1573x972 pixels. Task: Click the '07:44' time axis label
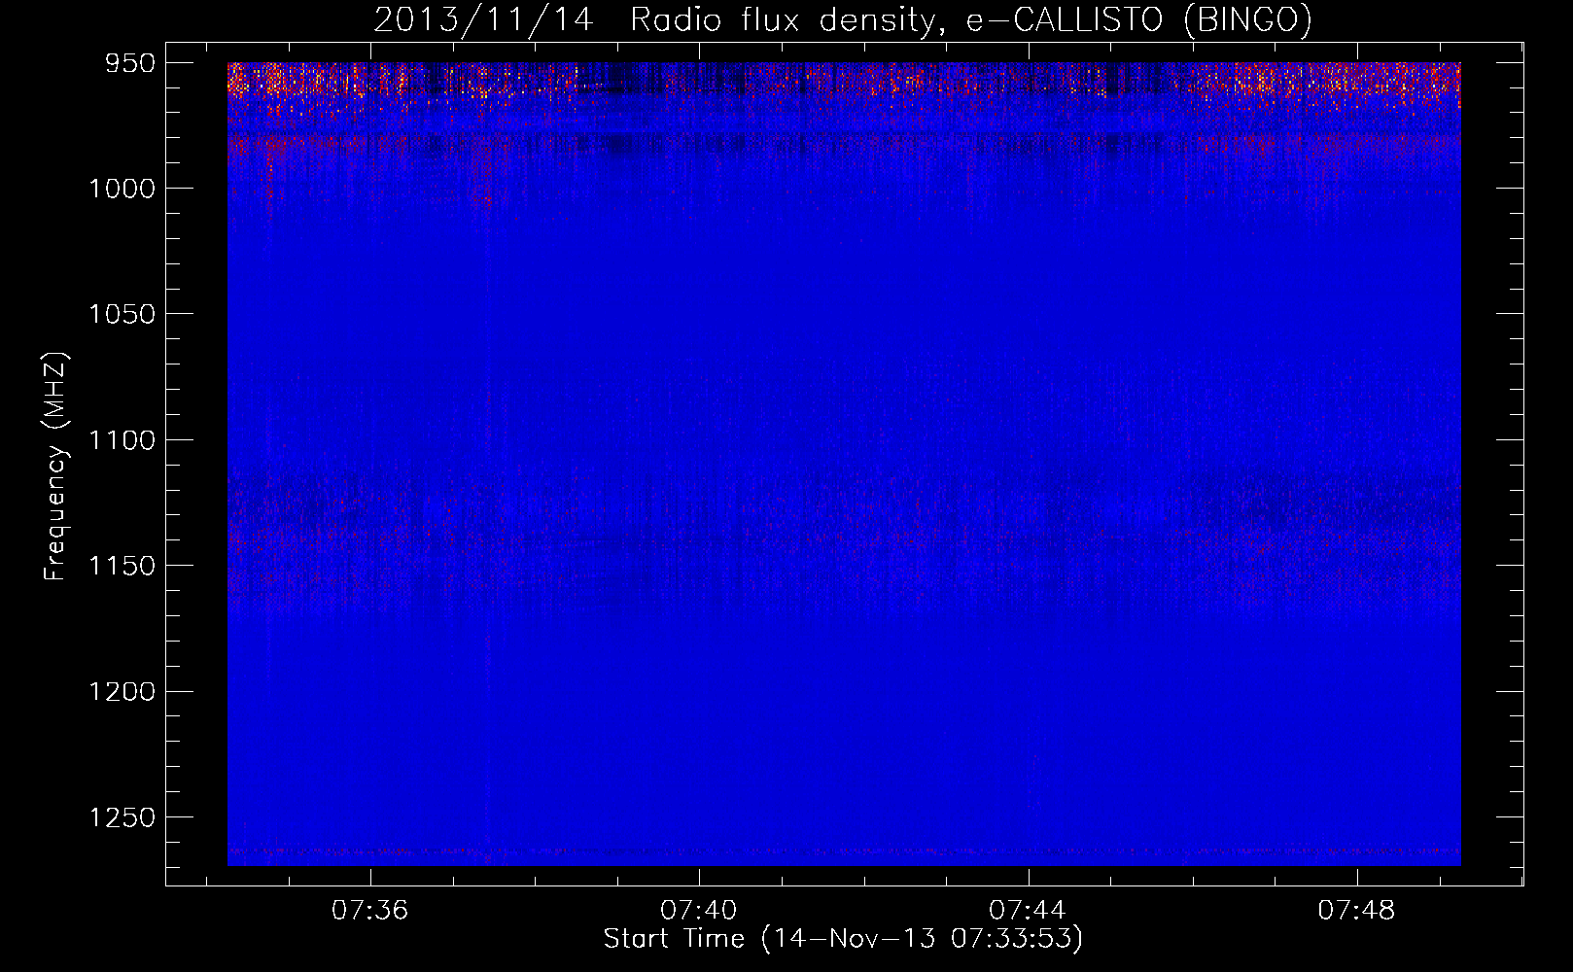pos(1028,911)
